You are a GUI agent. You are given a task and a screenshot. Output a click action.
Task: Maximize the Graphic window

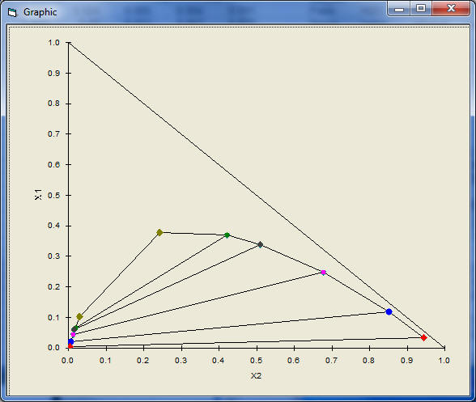(x=421, y=9)
